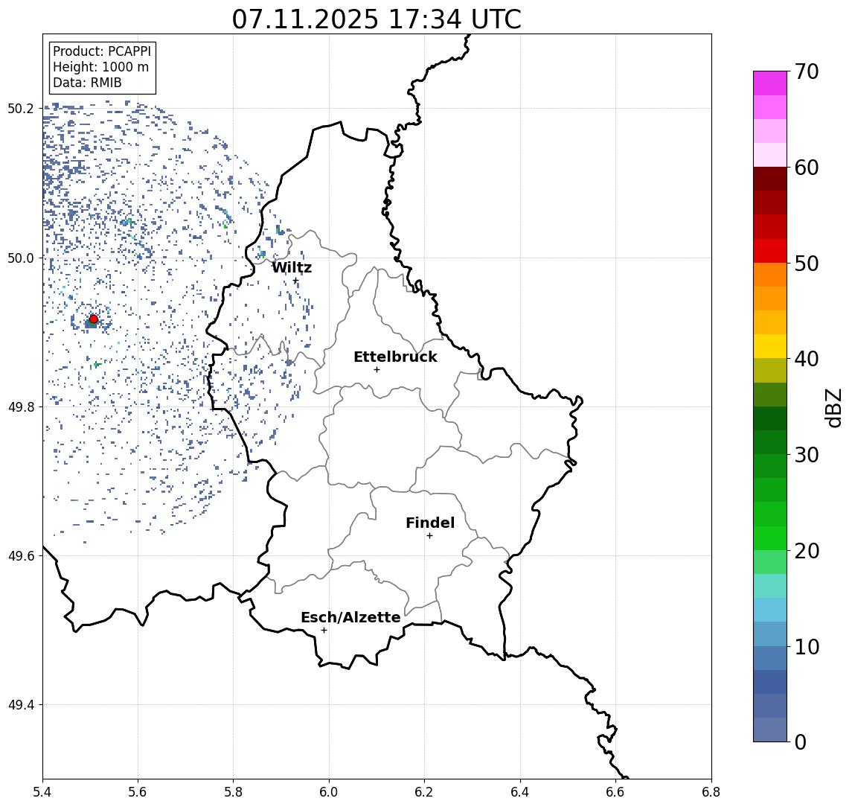The width and height of the screenshot is (852, 807).
Task: Click the longitude label 5.8
Action: coord(234,792)
